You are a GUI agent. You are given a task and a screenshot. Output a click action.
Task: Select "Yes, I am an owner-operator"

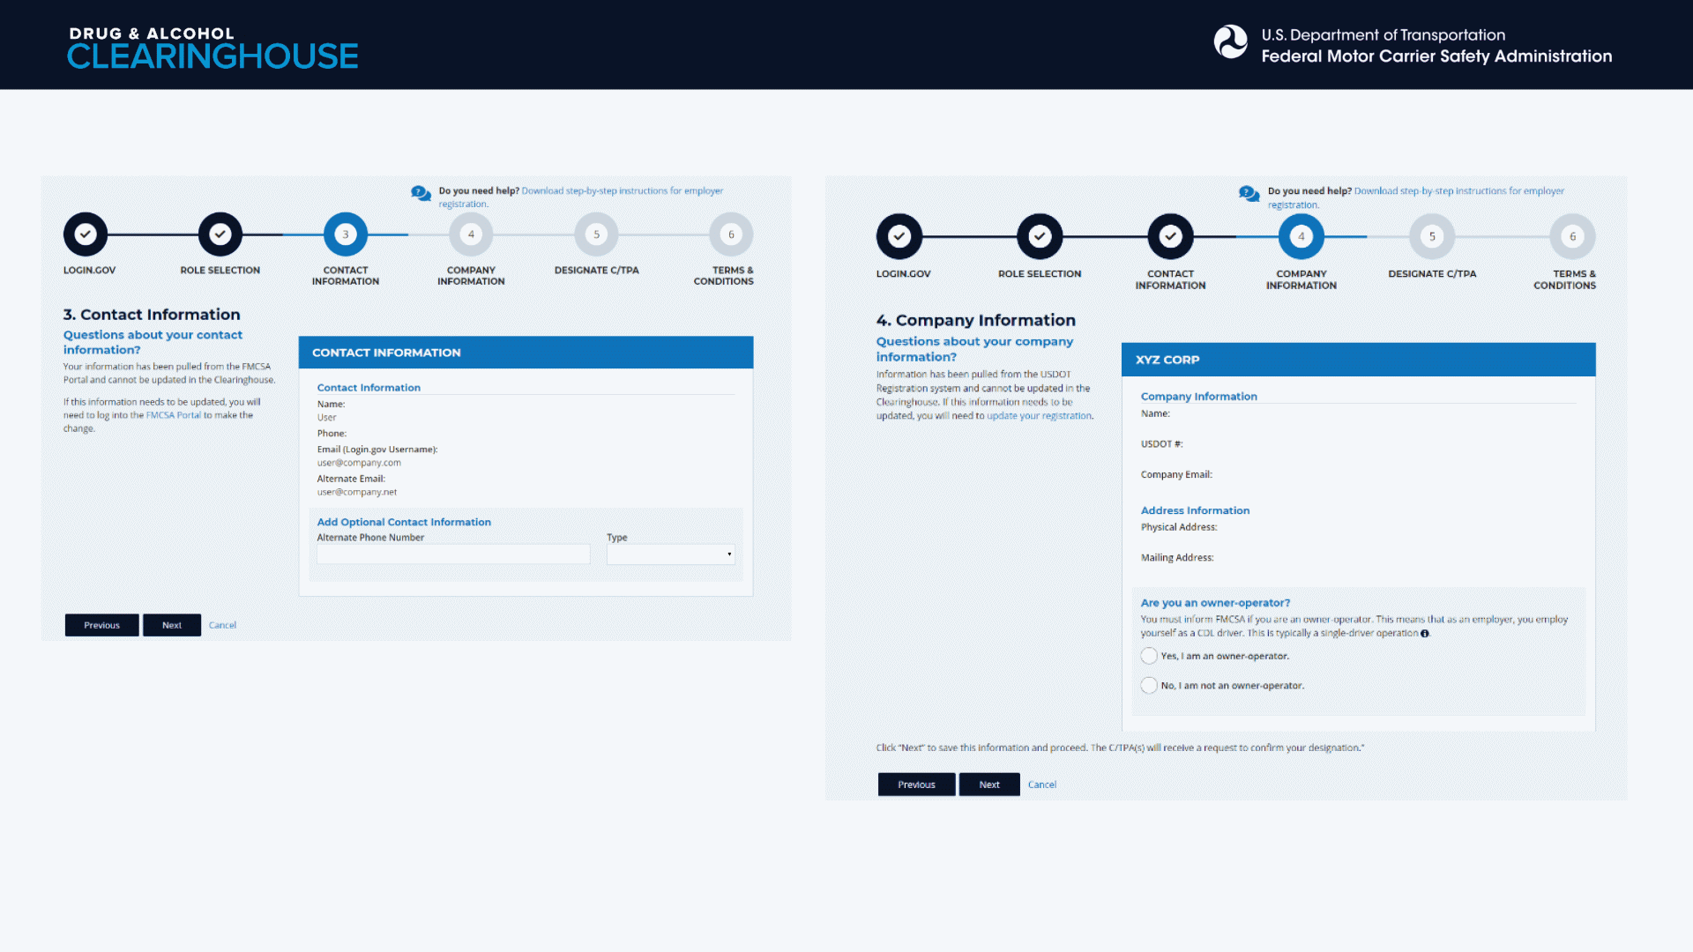tap(1149, 656)
